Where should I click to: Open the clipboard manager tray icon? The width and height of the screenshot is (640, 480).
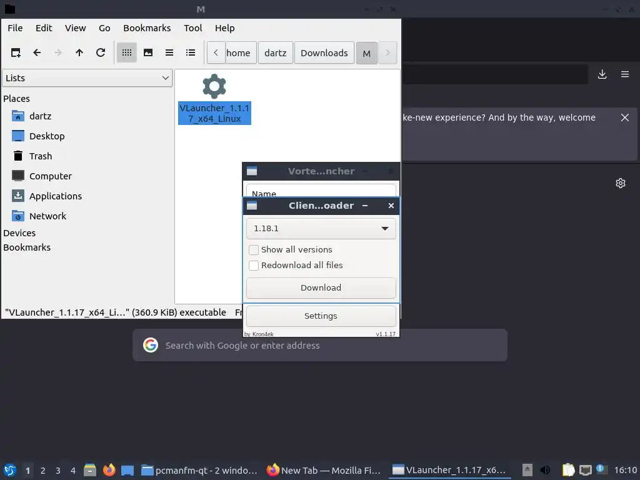568,470
